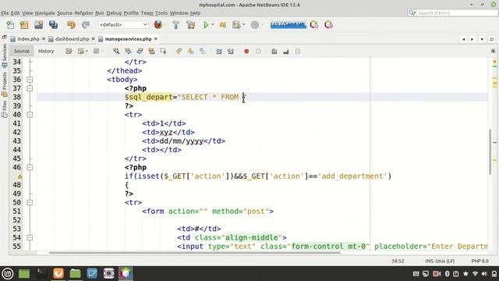Viewport: 499px width, 281px height.
Task: Toggle Bookmark in editor toolbar
Action: (x=203, y=52)
